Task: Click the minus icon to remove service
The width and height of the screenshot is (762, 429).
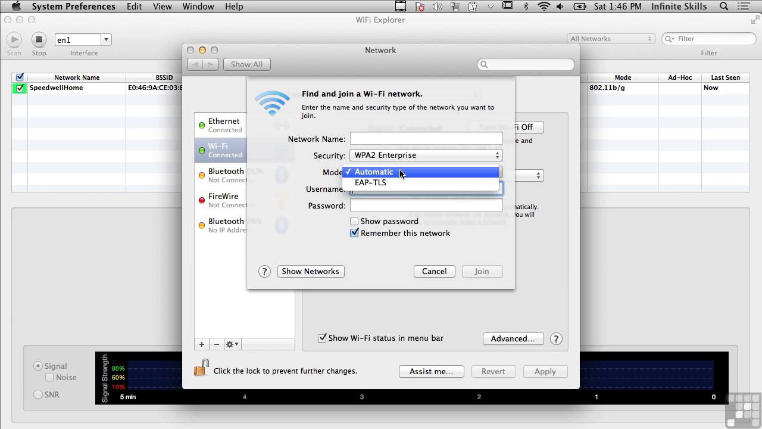Action: 216,344
